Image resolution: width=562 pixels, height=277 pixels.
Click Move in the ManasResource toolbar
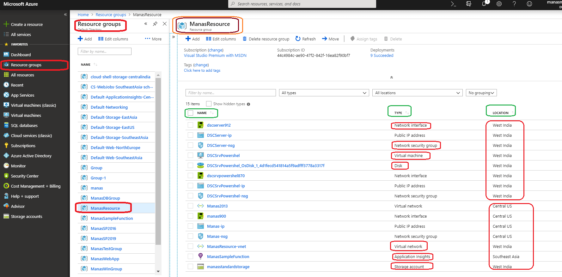(330, 39)
